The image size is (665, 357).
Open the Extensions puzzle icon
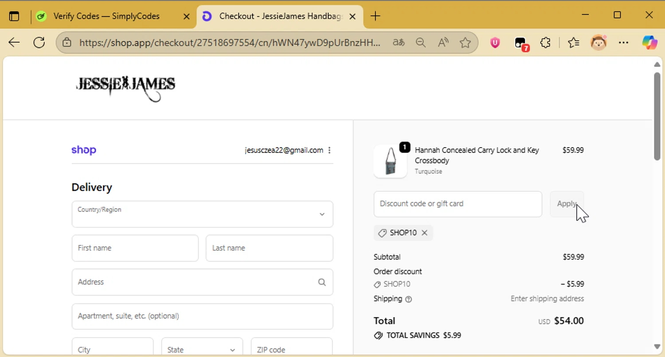pos(545,43)
